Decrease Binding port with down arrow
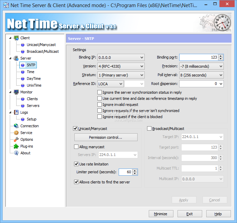 pos(221,59)
